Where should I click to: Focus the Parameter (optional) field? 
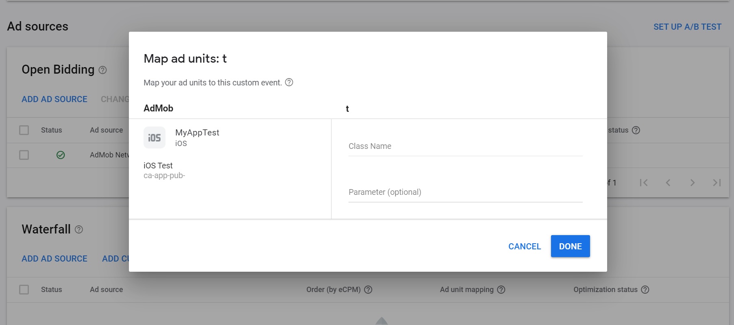point(465,192)
